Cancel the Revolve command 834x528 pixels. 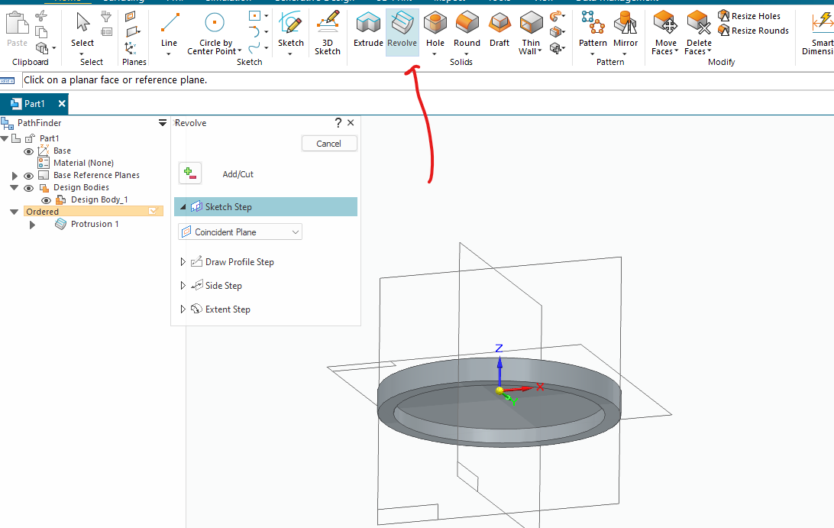click(x=329, y=144)
